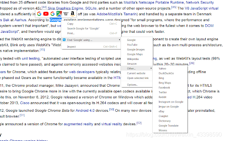Select Craiglist in the Other list
This screenshot has width=225, height=141.
170,116
